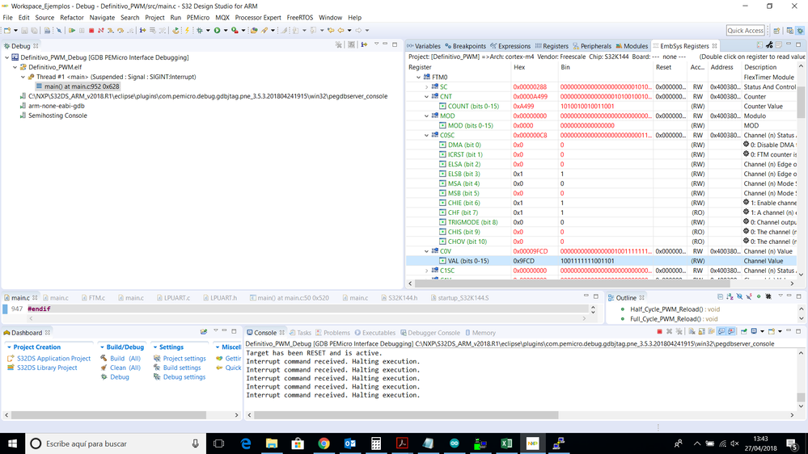Toggle Use Step Filters
808x454 pixels.
pos(162,31)
